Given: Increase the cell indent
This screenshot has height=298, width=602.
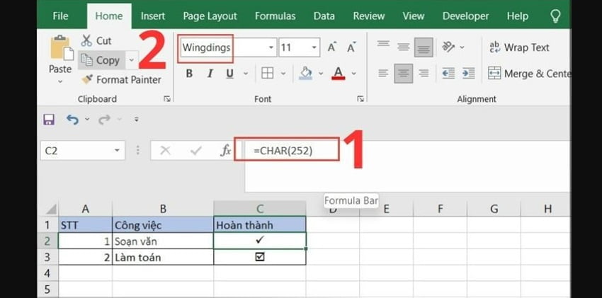Looking at the screenshot, I should pyautogui.click(x=468, y=73).
